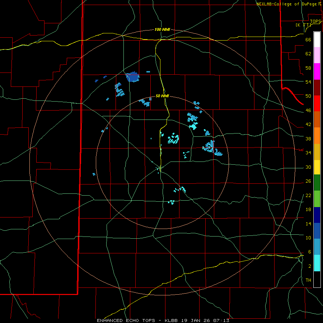The image size is (323, 323).
Task: Click the 42 legend value
Action: click(x=308, y=125)
